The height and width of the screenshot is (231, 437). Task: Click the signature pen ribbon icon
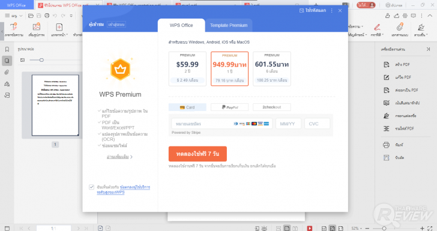421,27
